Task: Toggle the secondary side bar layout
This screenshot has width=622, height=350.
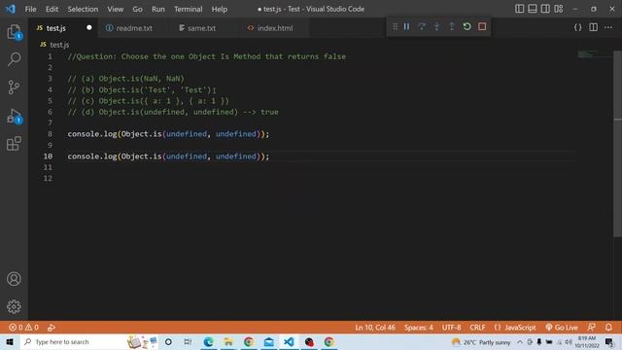Action: point(545,9)
